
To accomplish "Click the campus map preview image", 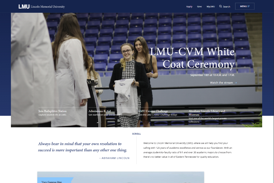I will 120,177.
